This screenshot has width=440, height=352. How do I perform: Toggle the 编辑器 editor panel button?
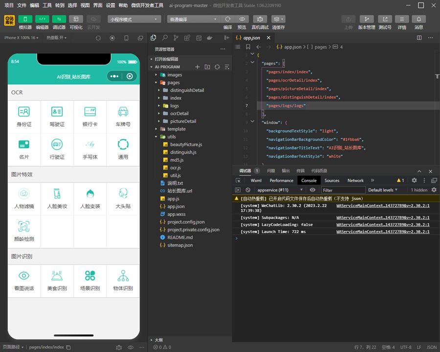click(x=42, y=19)
